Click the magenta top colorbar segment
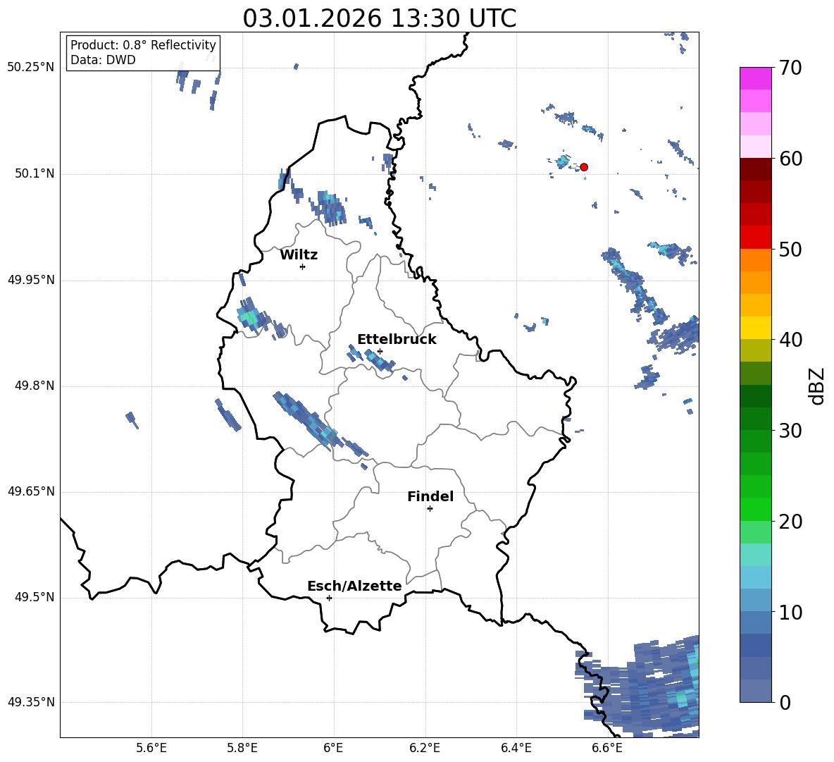 (756, 78)
